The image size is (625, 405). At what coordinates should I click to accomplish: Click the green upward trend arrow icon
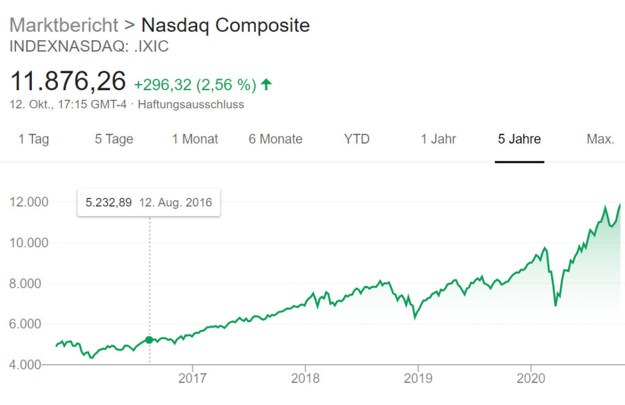point(266,85)
